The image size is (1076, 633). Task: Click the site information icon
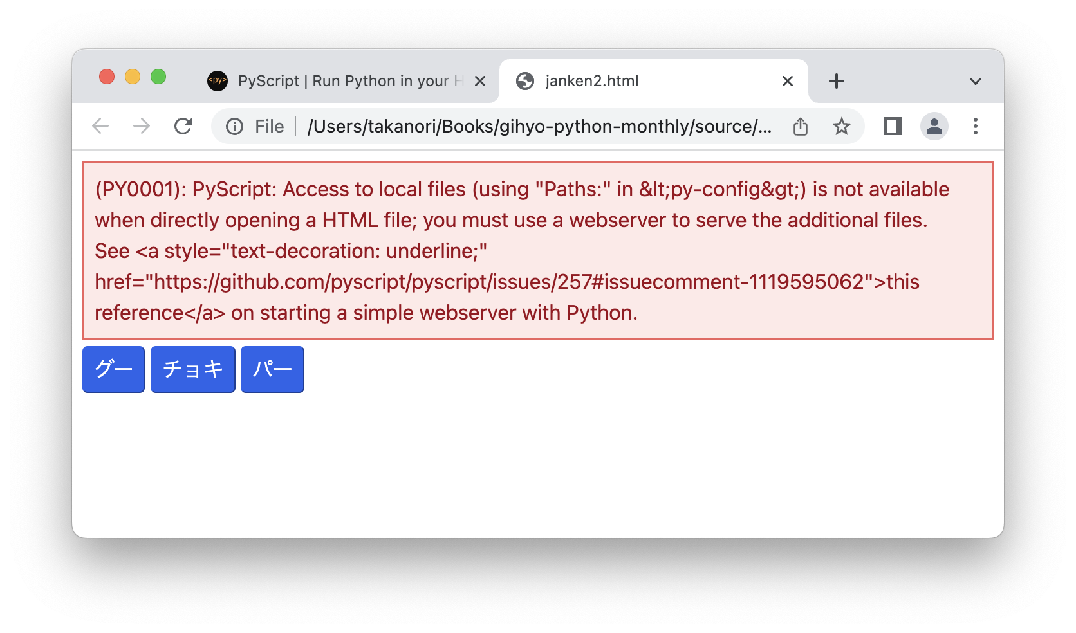[235, 127]
